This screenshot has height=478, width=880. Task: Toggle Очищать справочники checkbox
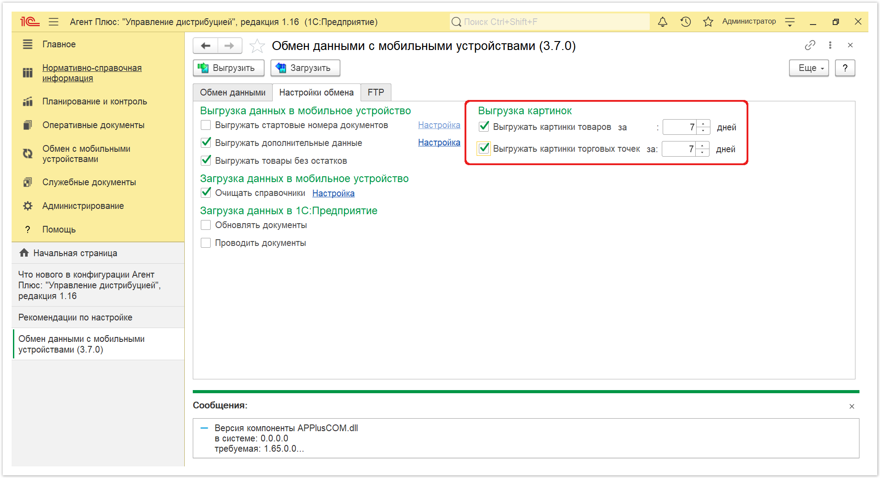click(x=206, y=193)
